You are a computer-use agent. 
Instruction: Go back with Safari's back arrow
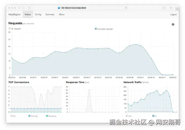20,8
